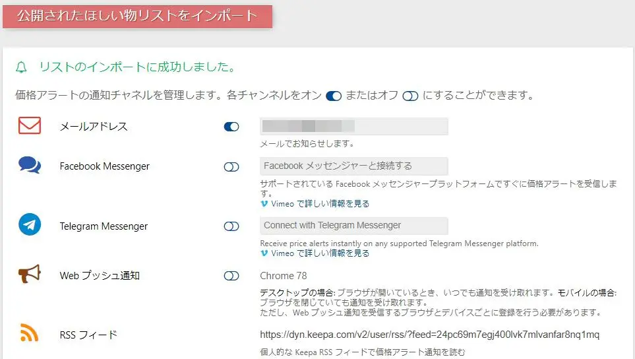Click the Telegram paper plane icon

pos(30,224)
